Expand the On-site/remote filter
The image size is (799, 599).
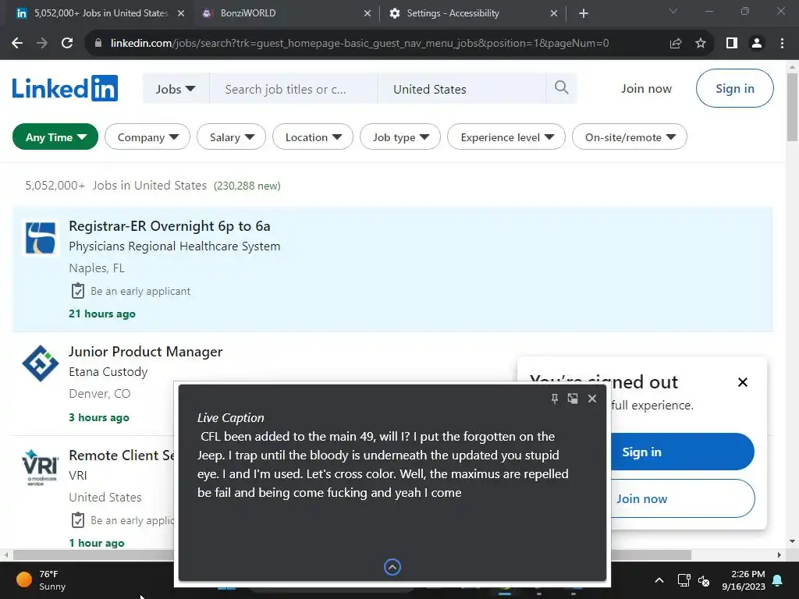(630, 136)
